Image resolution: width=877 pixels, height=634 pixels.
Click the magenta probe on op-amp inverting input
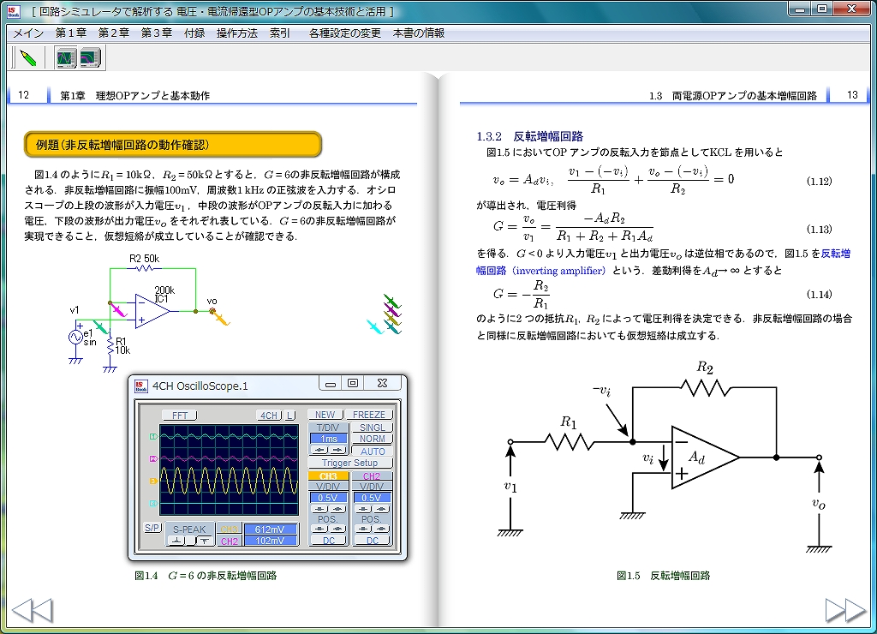coord(118,309)
